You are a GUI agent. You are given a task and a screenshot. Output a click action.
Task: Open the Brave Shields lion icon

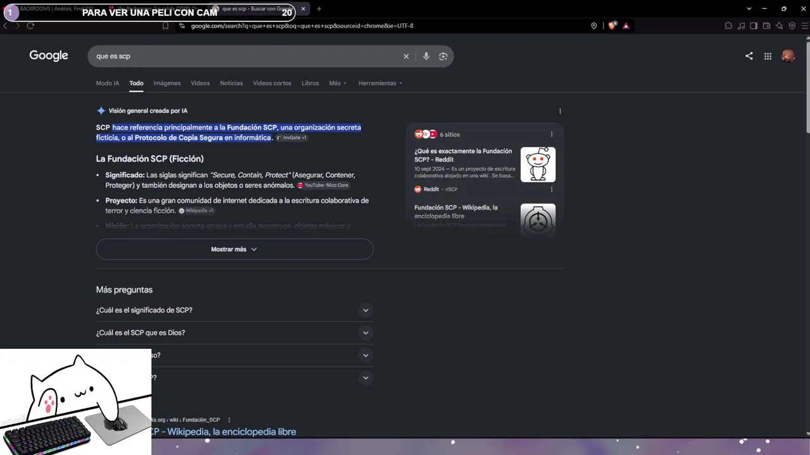click(x=612, y=26)
